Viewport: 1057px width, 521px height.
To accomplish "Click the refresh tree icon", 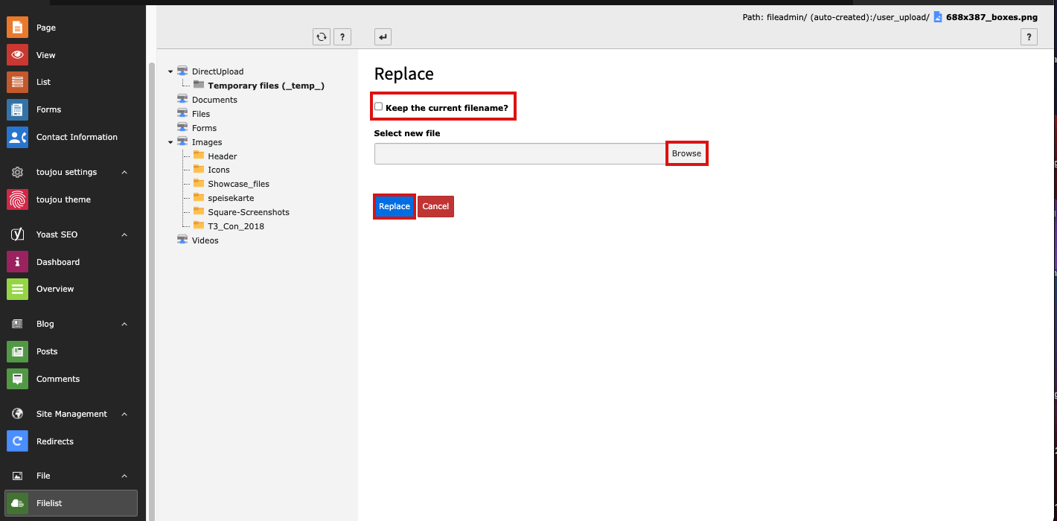I will [322, 36].
